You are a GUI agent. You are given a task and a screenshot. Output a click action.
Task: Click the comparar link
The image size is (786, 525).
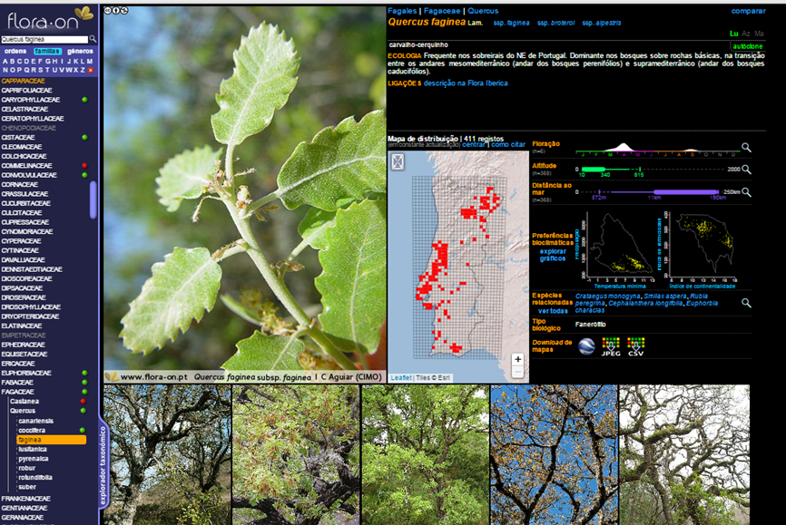[748, 11]
